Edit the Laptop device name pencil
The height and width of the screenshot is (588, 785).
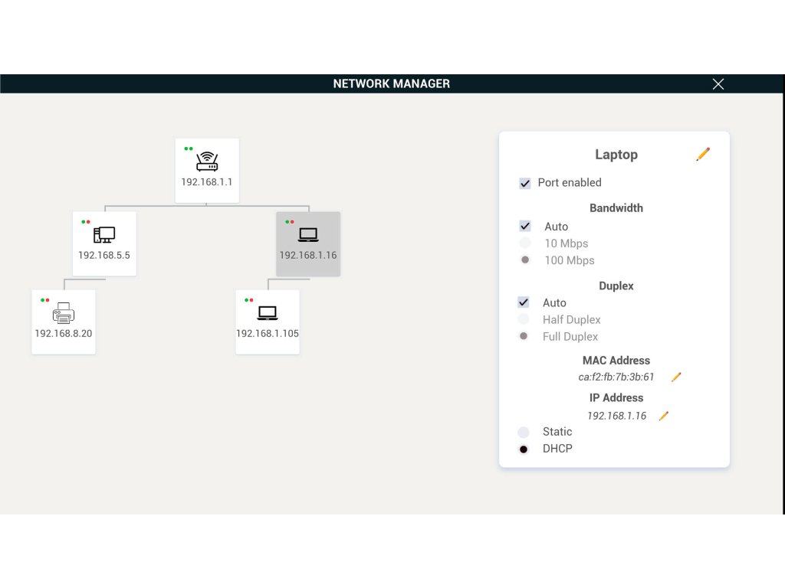[x=703, y=155]
